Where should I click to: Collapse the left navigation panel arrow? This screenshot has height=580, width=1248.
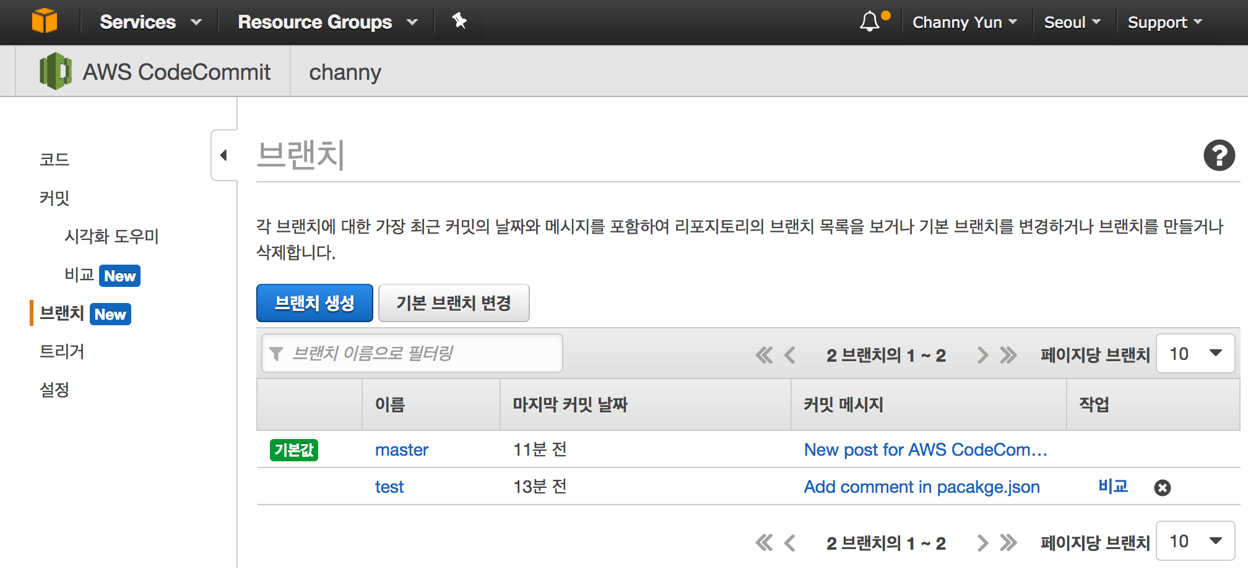(224, 155)
